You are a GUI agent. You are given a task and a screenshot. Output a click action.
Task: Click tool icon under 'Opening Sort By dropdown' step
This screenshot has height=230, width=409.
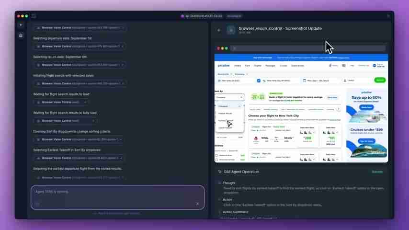click(x=38, y=139)
